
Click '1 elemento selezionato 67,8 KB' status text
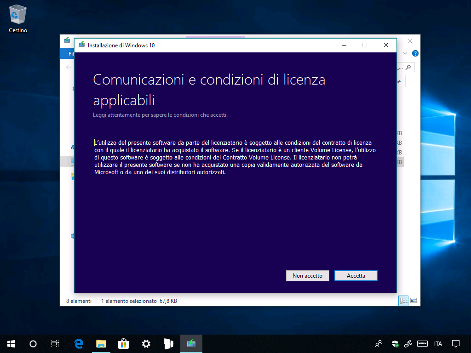pyautogui.click(x=139, y=301)
